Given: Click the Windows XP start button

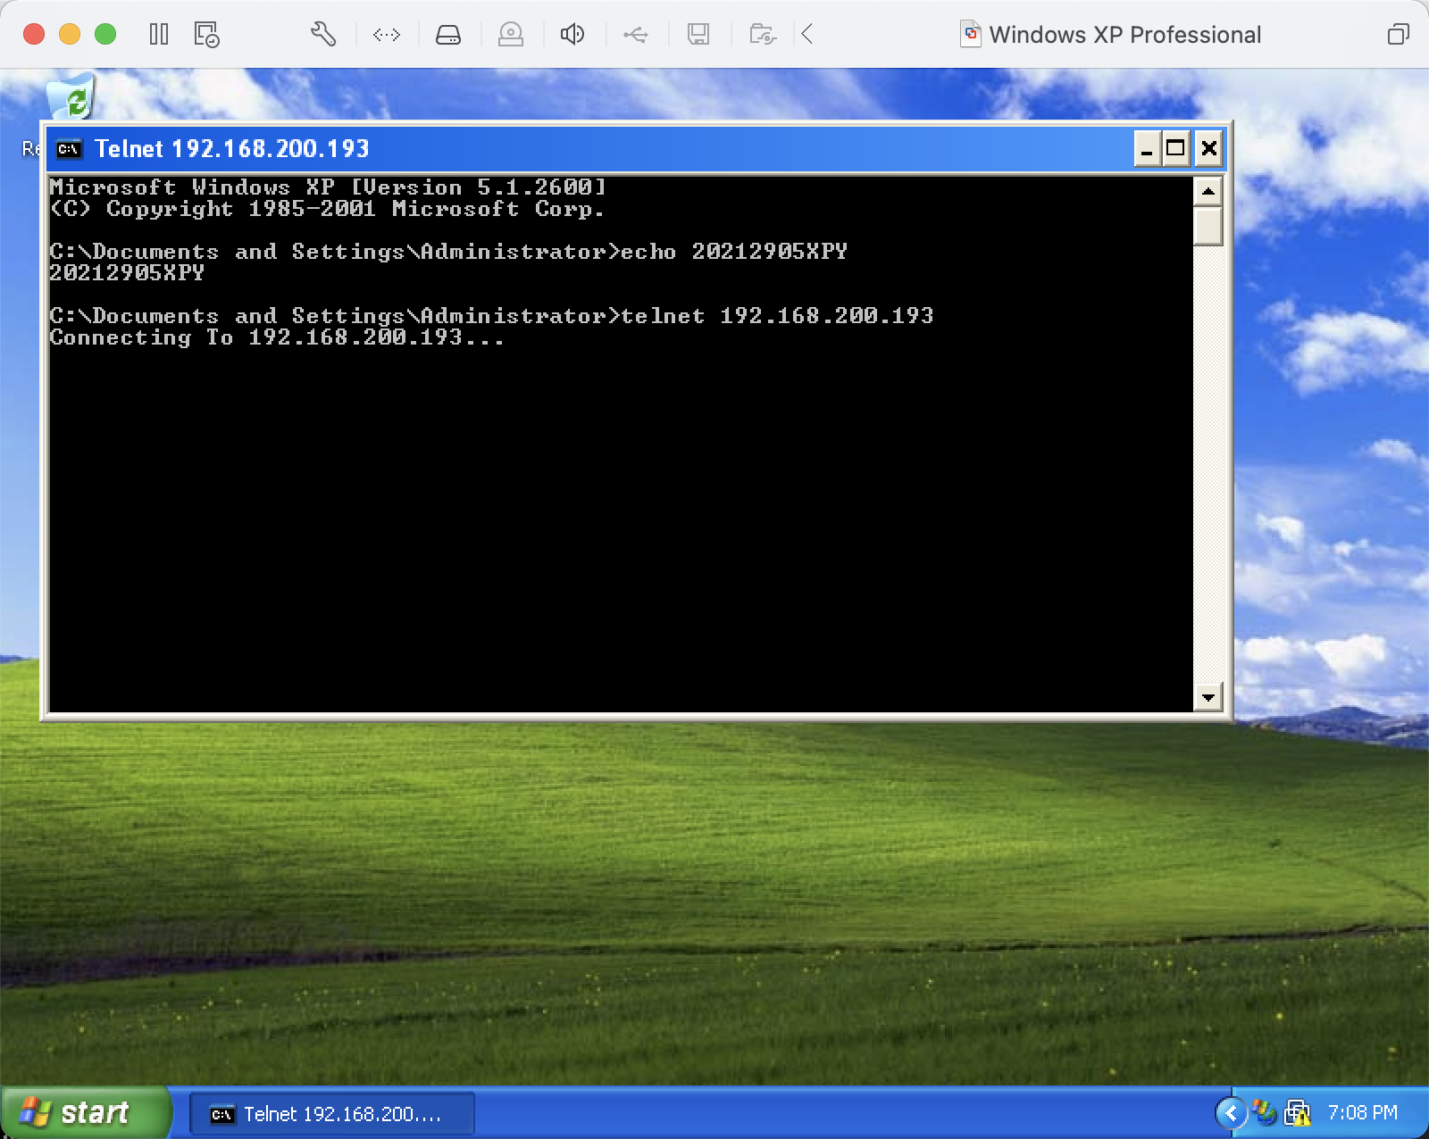Looking at the screenshot, I should pyautogui.click(x=86, y=1112).
